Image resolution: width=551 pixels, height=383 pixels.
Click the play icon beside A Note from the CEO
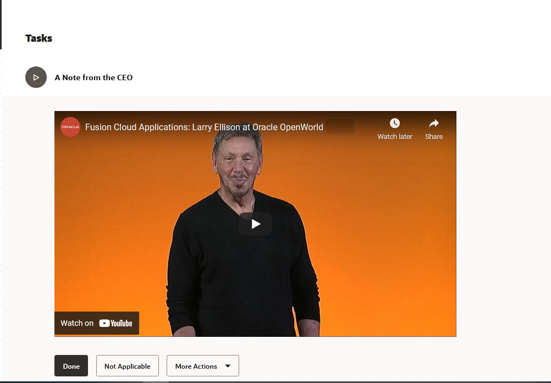point(36,77)
